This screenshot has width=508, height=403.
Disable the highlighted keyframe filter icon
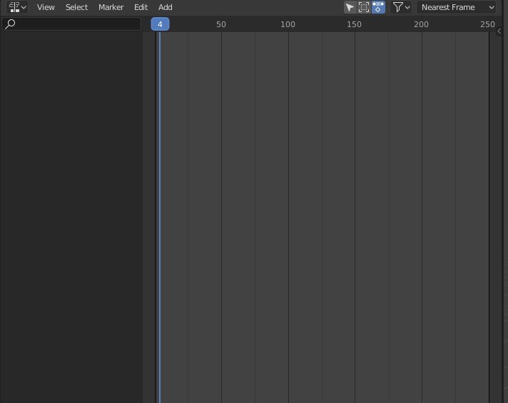[x=378, y=7]
